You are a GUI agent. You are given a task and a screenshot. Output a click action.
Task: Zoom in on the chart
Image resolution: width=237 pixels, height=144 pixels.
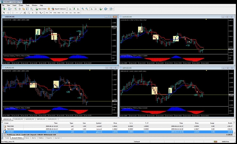[83, 9]
